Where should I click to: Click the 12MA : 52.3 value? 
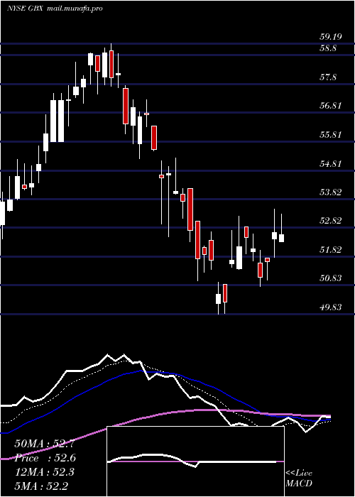(x=44, y=472)
